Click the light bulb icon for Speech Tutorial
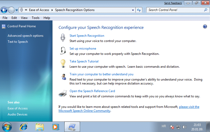This screenshot has width=210, height=132. coord(63,64)
